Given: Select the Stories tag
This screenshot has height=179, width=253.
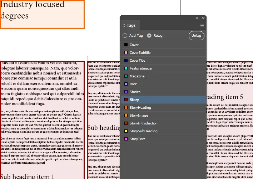Looking at the screenshot, I should click(163, 92).
